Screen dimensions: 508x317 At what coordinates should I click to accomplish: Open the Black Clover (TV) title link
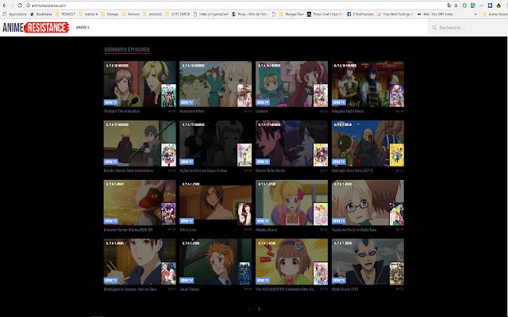[344, 289]
